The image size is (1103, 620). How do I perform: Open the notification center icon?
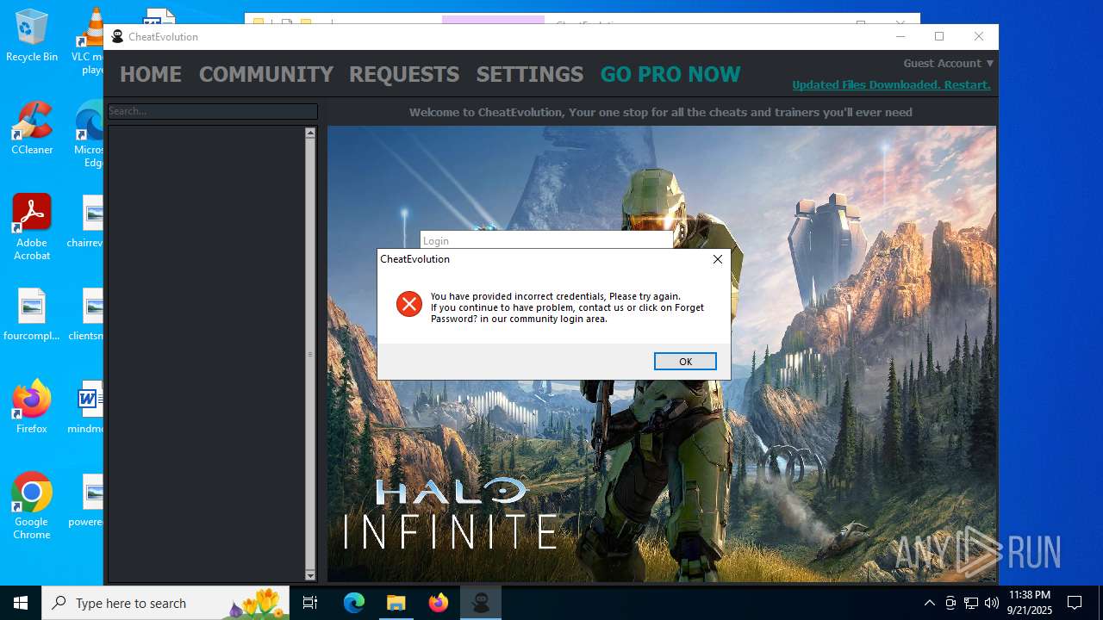click(x=1075, y=603)
